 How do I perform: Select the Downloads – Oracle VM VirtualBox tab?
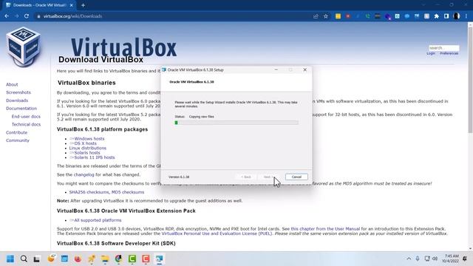pos(39,5)
